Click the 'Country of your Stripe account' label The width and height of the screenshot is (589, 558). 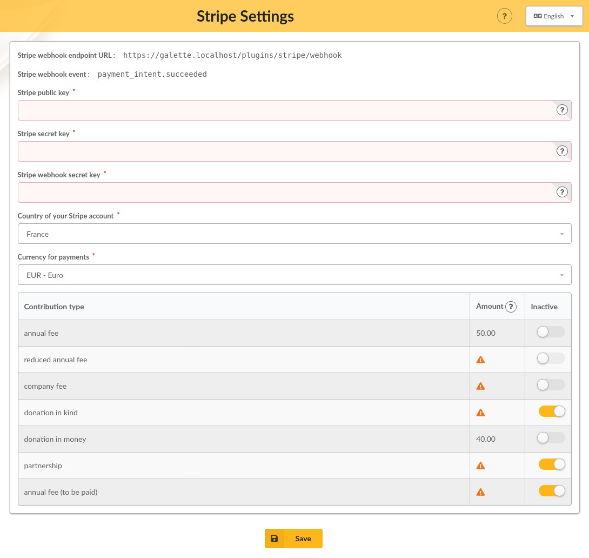pos(65,216)
